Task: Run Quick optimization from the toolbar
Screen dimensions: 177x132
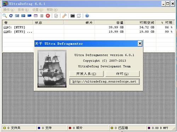Action: [x=23, y=15]
